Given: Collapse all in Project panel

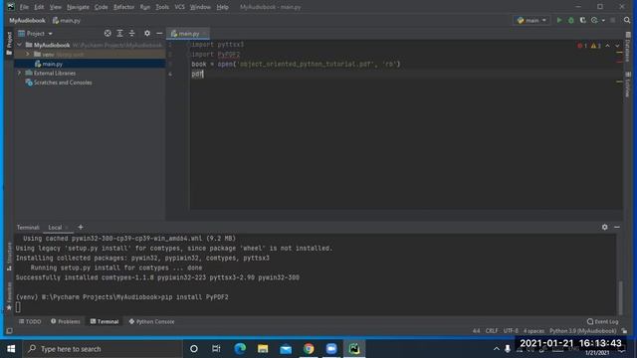Looking at the screenshot, I should (131, 33).
